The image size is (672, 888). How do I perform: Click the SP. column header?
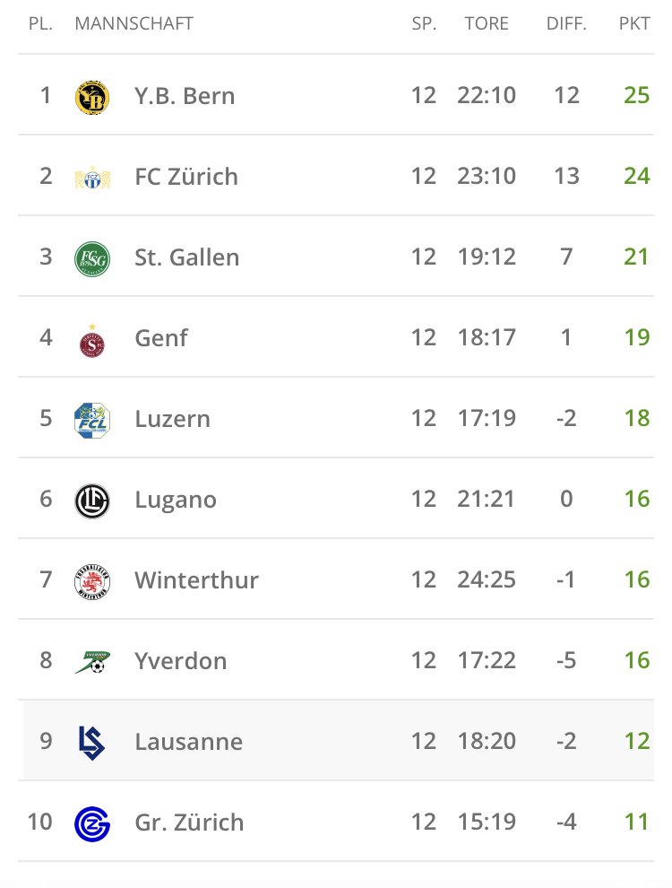[424, 24]
